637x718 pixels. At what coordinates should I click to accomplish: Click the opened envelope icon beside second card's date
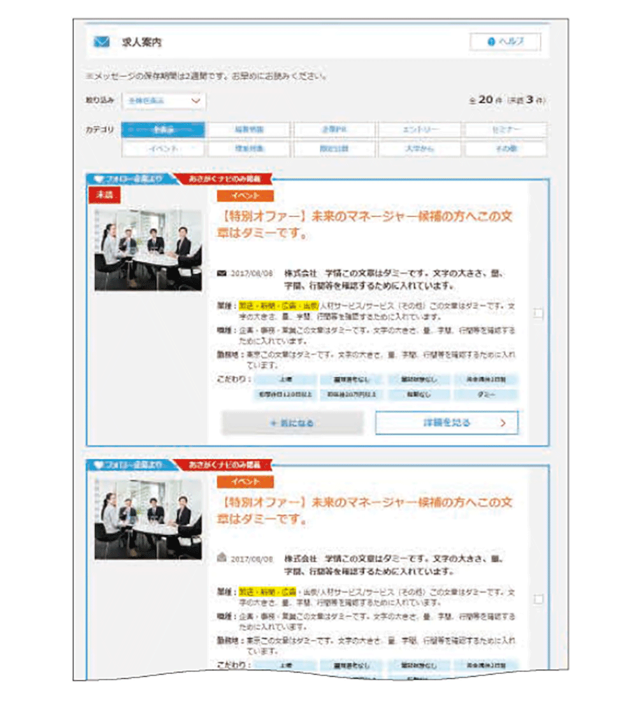click(x=222, y=558)
